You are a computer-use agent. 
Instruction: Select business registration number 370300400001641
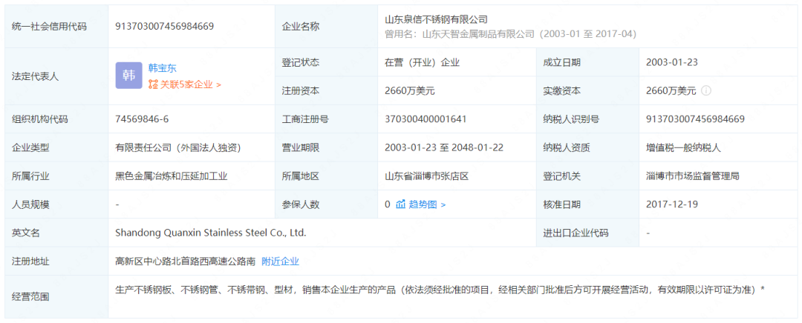coord(426,119)
